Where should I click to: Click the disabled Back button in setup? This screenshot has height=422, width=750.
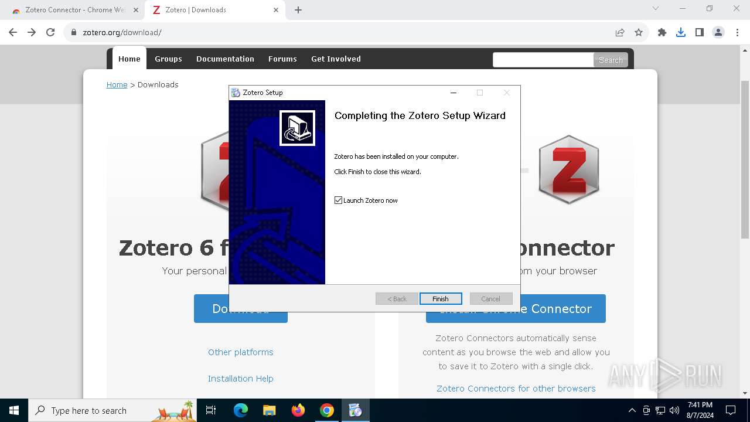pos(397,299)
